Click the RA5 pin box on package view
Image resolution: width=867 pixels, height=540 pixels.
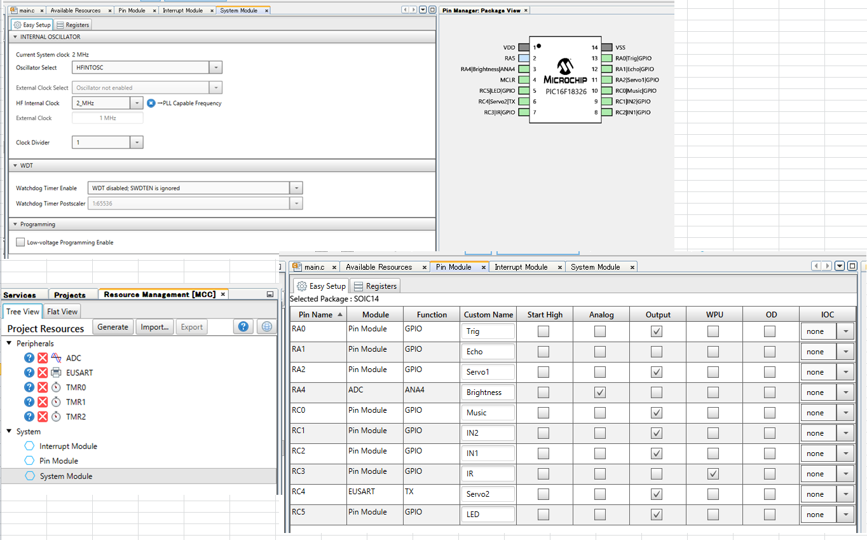coord(524,58)
